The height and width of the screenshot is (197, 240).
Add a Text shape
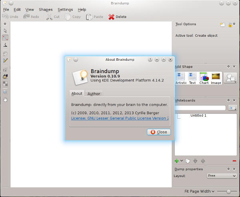(192, 78)
